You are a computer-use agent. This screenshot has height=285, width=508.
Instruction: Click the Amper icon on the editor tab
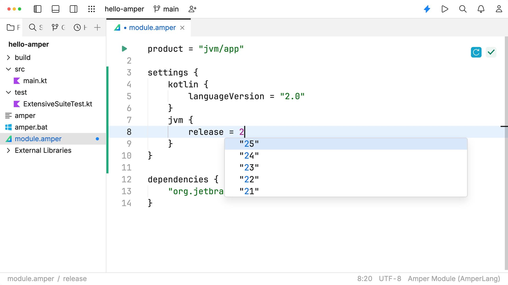point(117,27)
